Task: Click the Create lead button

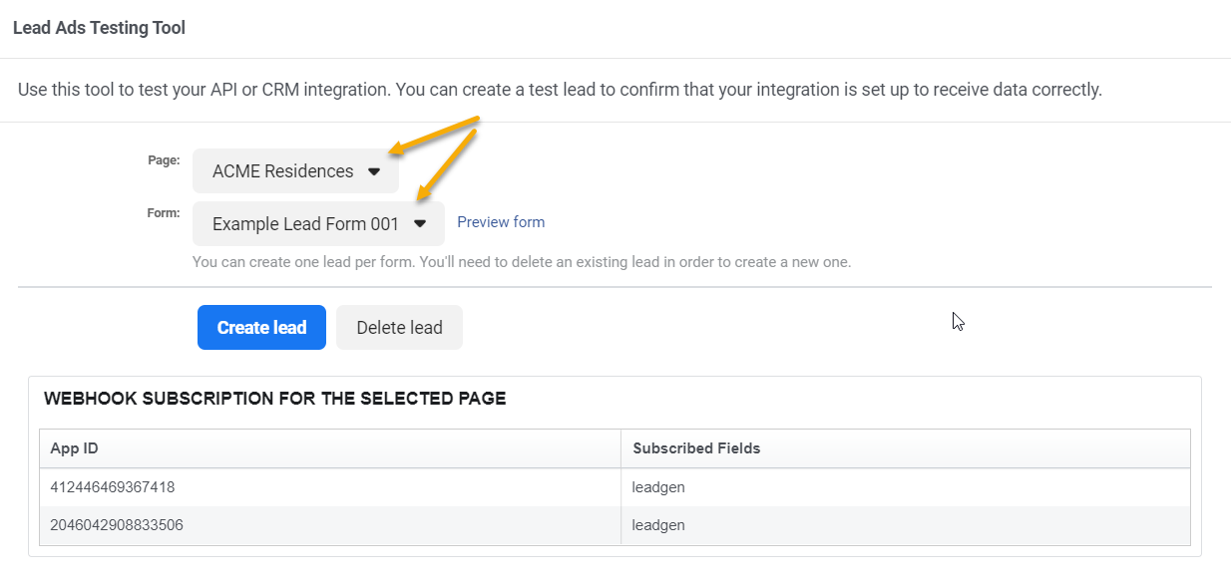Action: (x=261, y=327)
